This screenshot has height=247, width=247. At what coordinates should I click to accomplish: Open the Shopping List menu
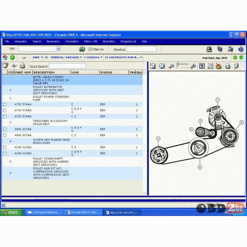128,41
